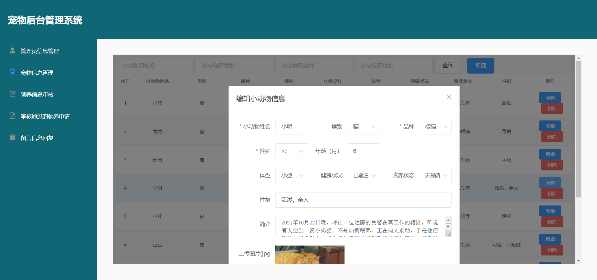
Task: Click the 小动物姓名 field containing 小明
Action: click(x=291, y=127)
